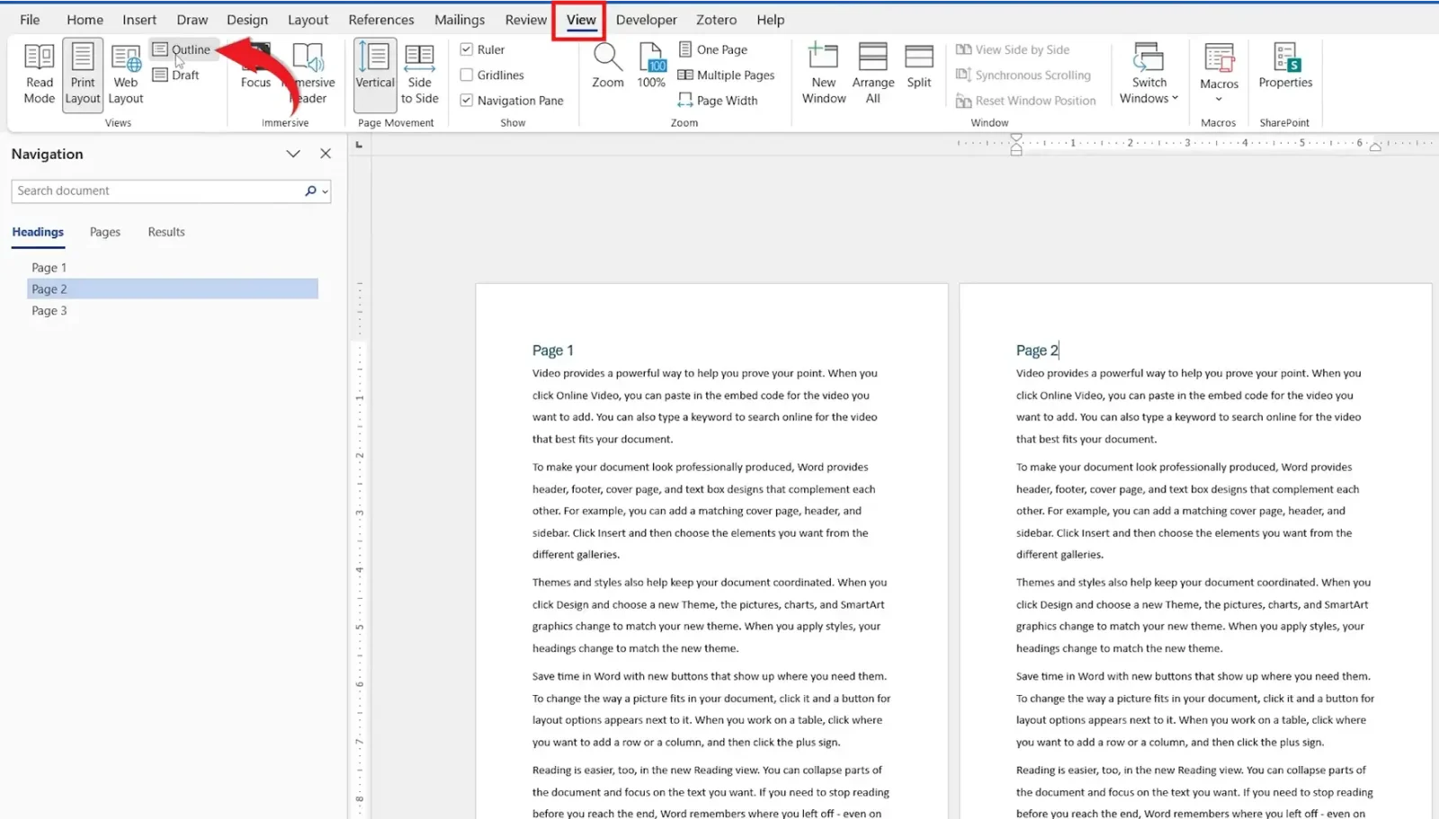Viewport: 1439px width, 819px height.
Task: Open the Layout tab
Action: click(308, 19)
